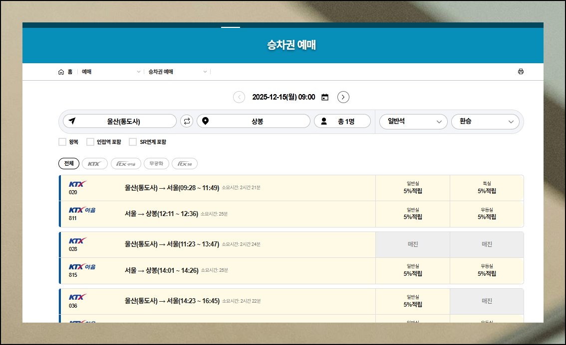The image size is (566, 345).
Task: Click sold-out 특실 cell of train 028
Action: click(487, 244)
